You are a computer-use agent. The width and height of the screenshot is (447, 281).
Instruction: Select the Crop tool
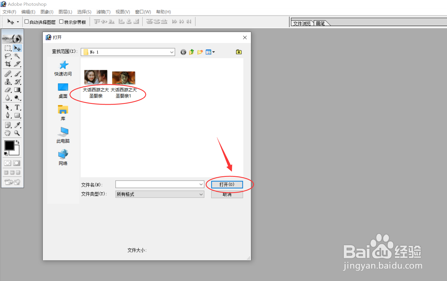pyautogui.click(x=8, y=64)
